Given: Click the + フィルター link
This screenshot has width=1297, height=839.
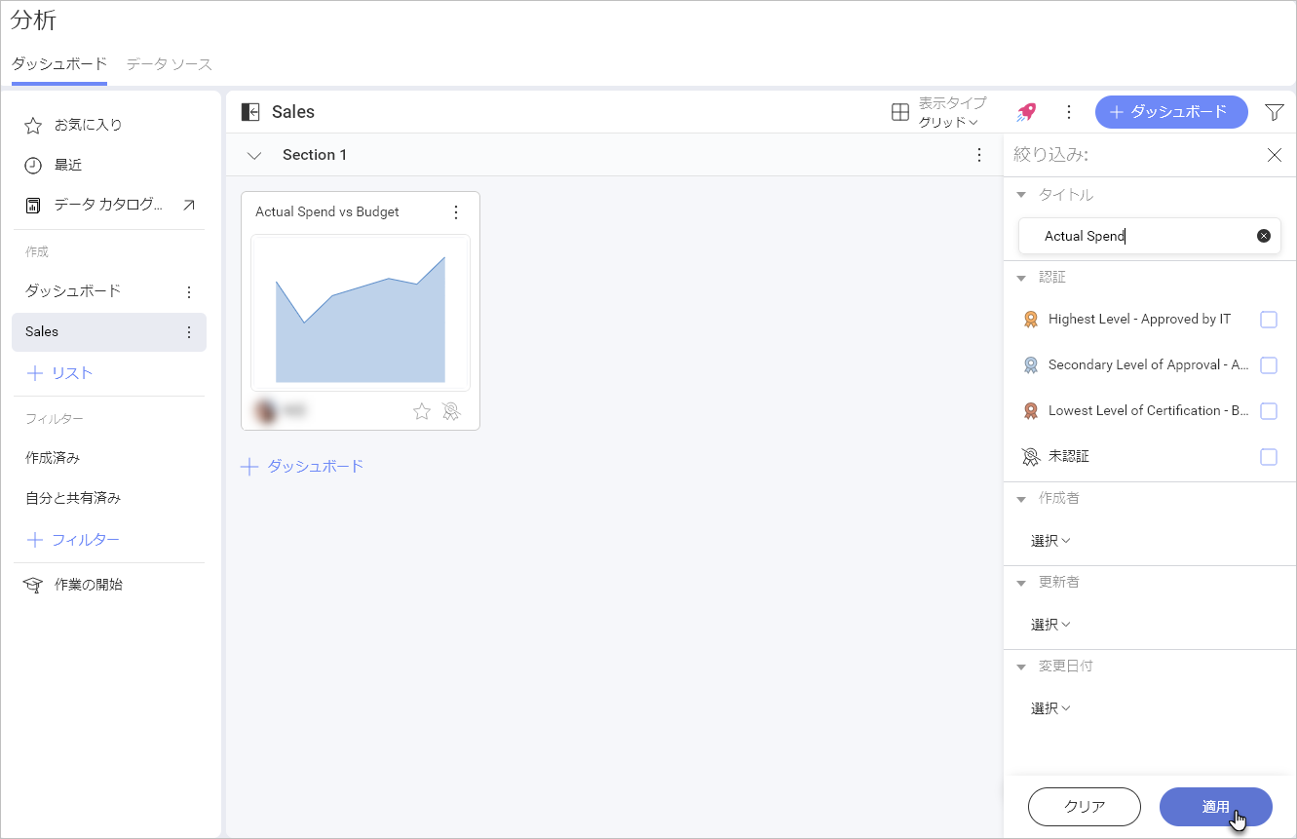Looking at the screenshot, I should (73, 540).
